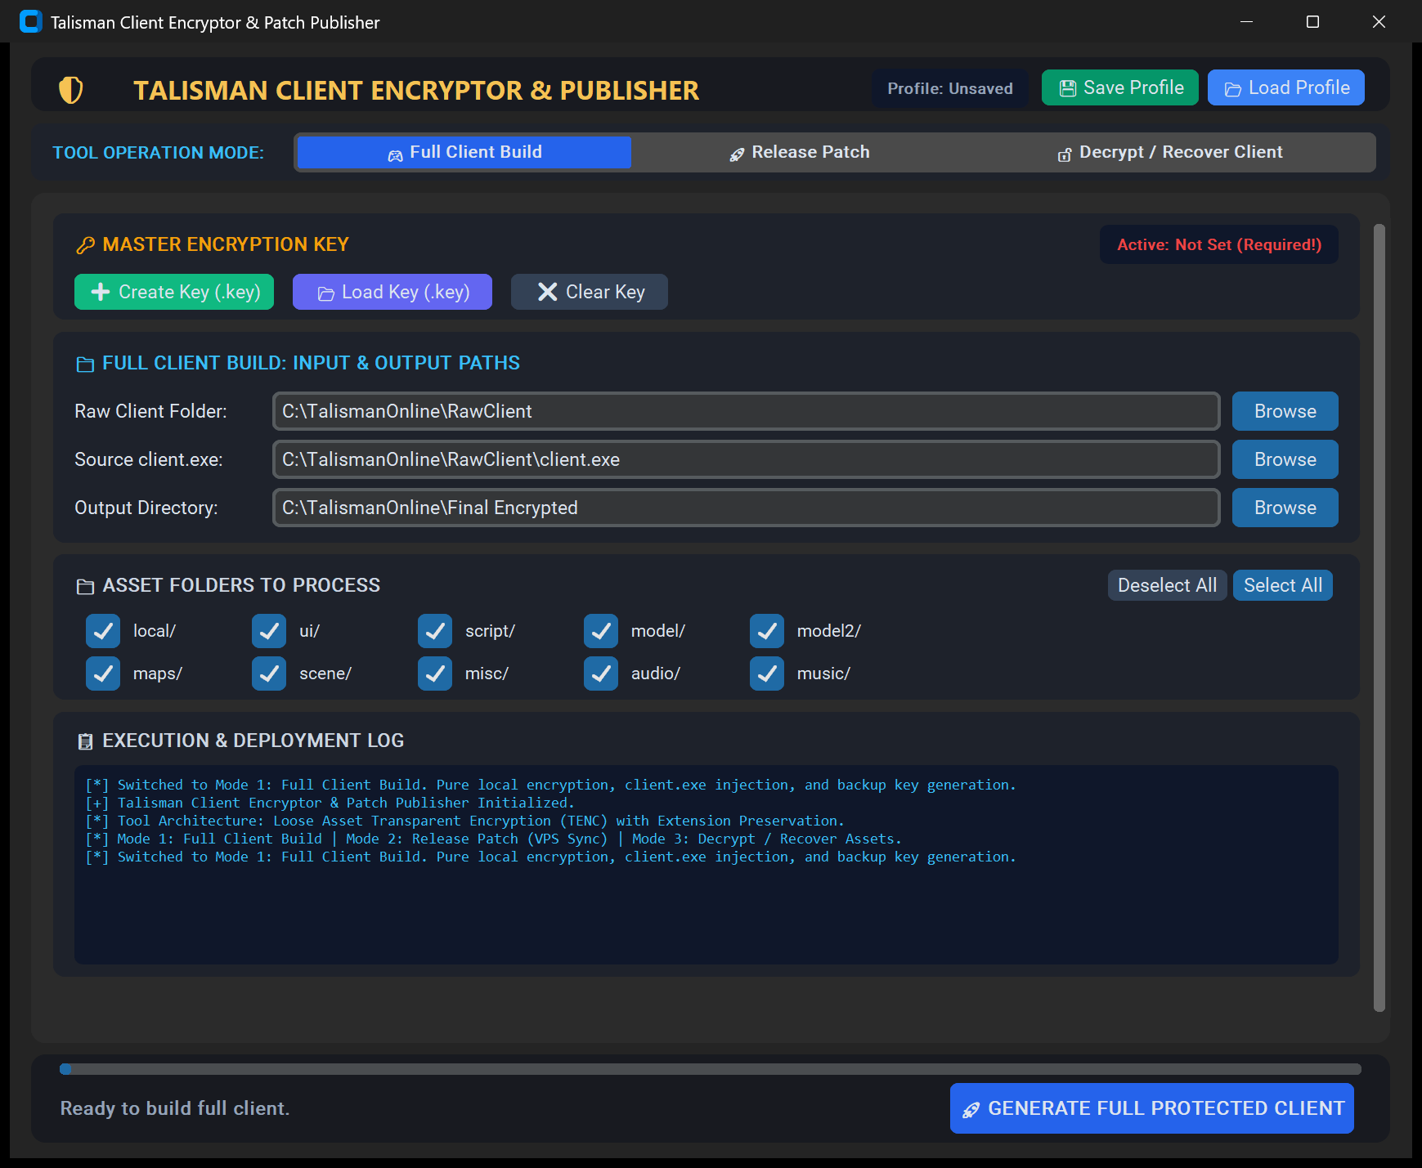This screenshot has width=1422, height=1168.
Task: Switch to Full Client Build mode
Action: 464,152
